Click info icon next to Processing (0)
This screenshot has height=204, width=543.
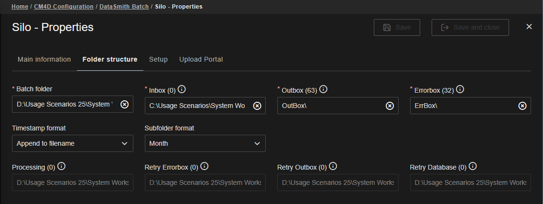pyautogui.click(x=61, y=167)
